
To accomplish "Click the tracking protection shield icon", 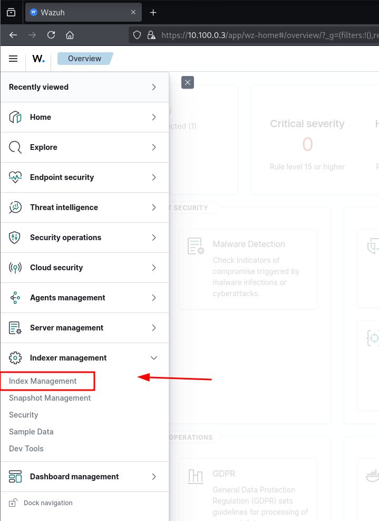I will click(x=137, y=35).
